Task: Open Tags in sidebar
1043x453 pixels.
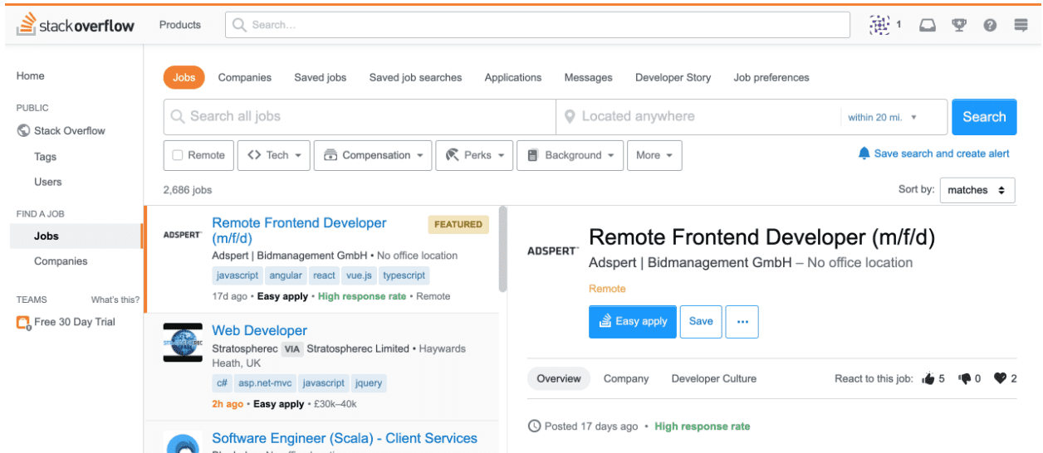Action: pyautogui.click(x=46, y=157)
